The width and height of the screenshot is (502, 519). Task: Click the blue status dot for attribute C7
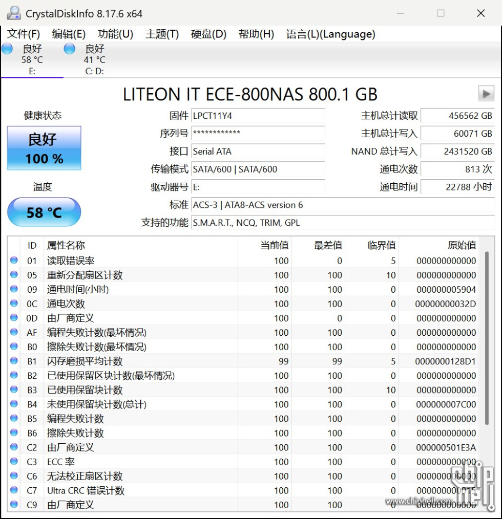(14, 490)
